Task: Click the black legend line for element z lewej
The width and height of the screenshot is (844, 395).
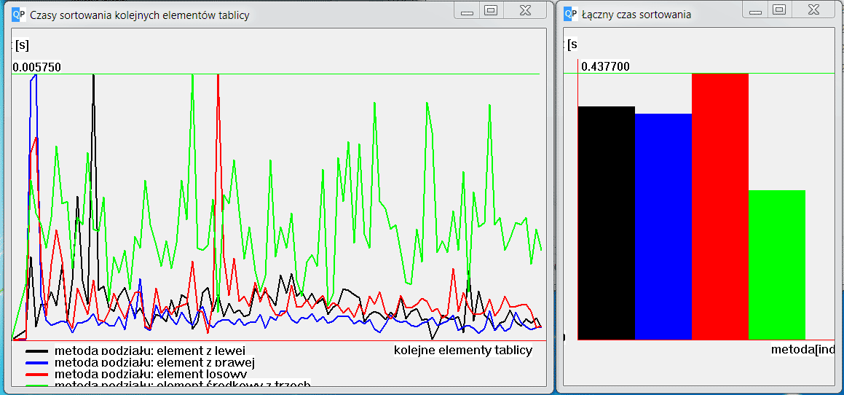Action: [x=37, y=351]
